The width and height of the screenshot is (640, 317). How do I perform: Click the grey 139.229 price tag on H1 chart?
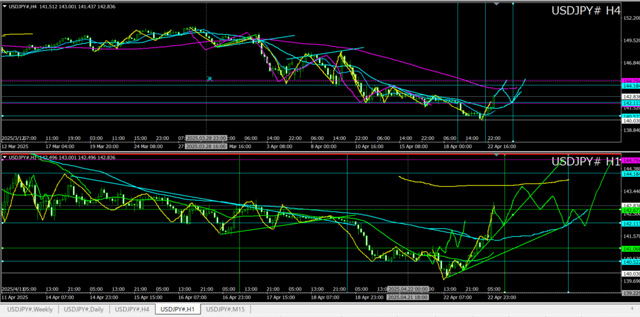[630, 293]
